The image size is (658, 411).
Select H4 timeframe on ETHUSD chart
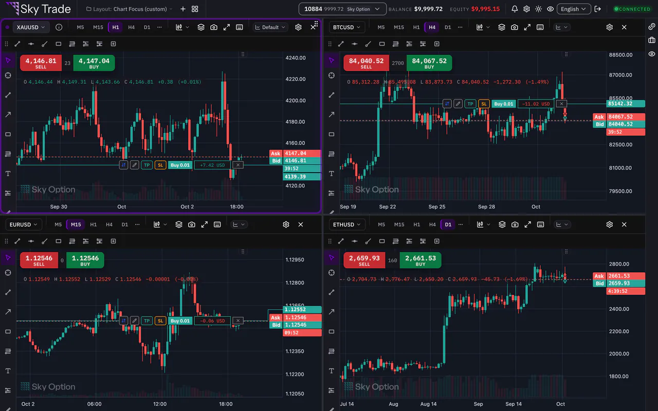pos(432,225)
